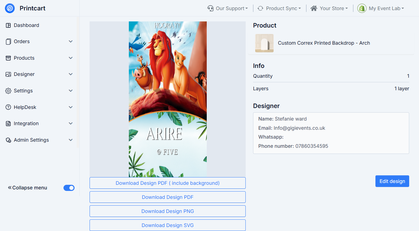
Task: Click the arch backdrop product thumbnail
Action: pyautogui.click(x=264, y=43)
